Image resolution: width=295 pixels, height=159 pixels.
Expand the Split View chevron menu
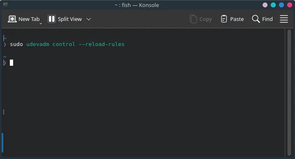pos(89,19)
